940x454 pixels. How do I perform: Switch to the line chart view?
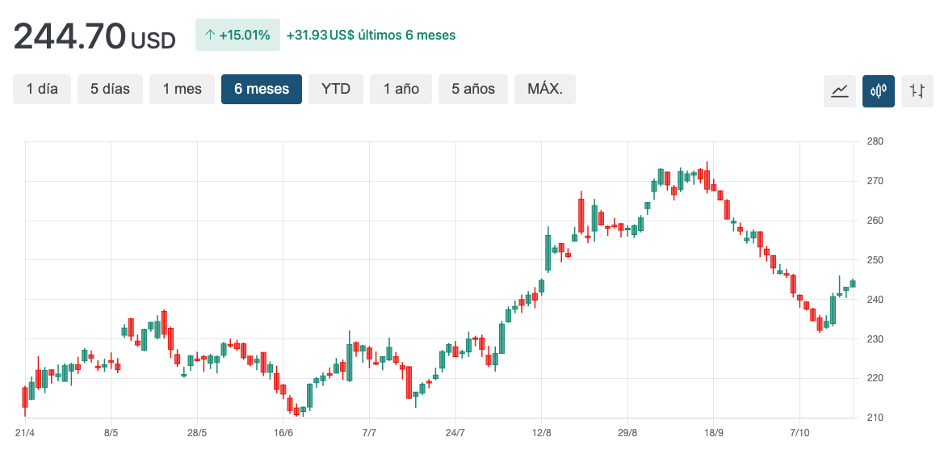pyautogui.click(x=840, y=90)
